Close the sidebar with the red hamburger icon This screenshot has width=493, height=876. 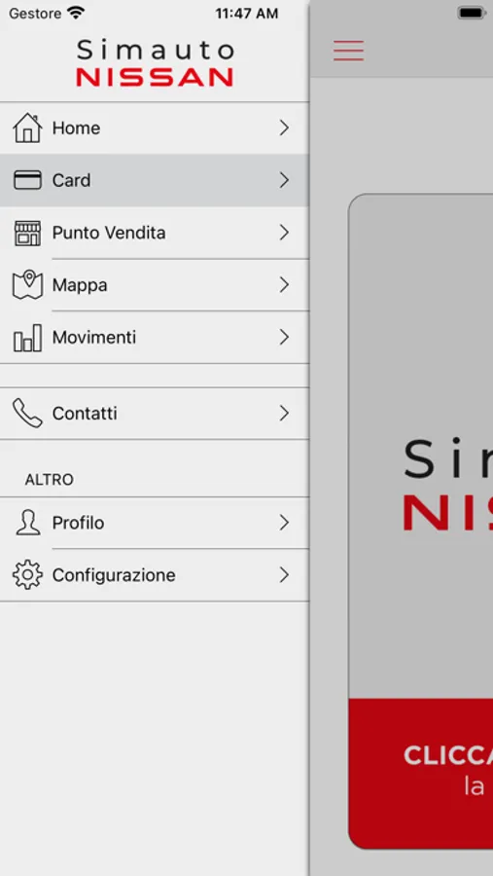pos(349,51)
